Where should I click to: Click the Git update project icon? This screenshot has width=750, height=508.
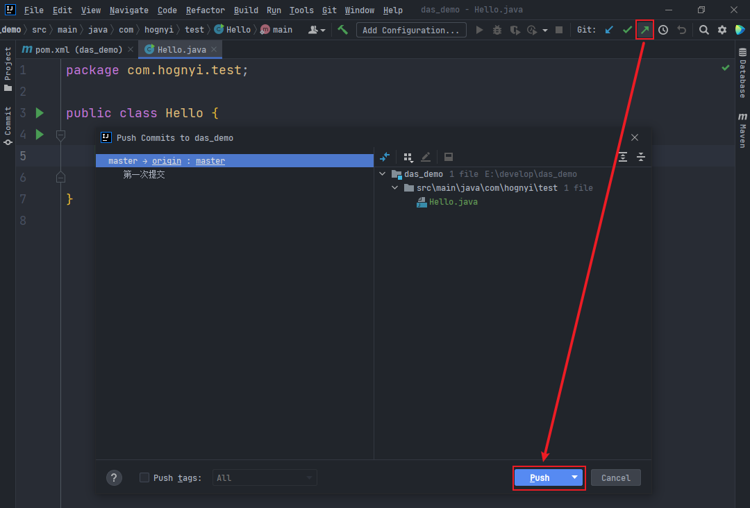pyautogui.click(x=609, y=30)
